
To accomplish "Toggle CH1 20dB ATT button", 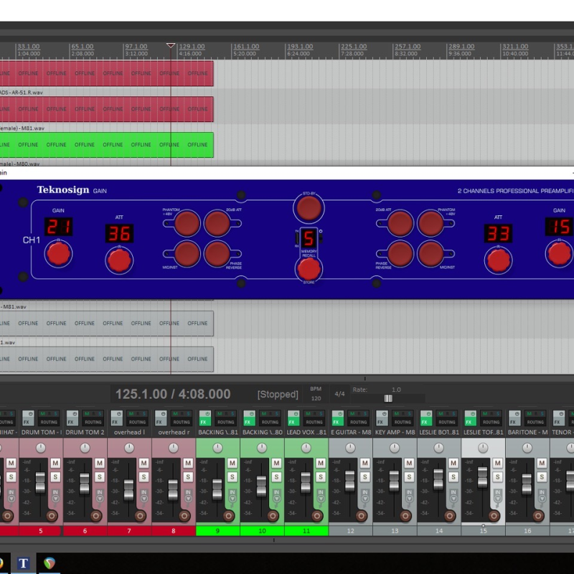I will (217, 223).
